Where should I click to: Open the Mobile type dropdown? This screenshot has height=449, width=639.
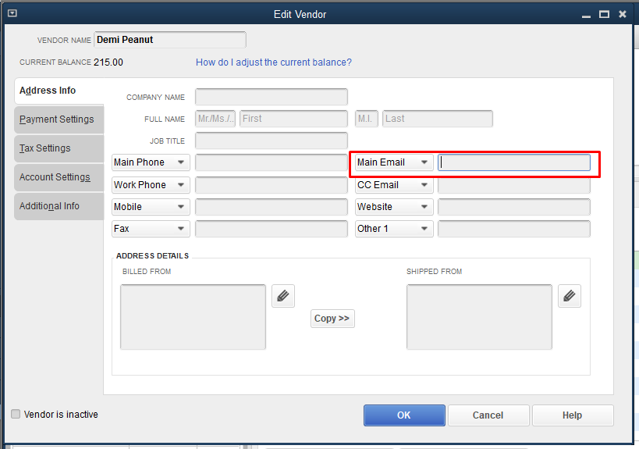[x=151, y=207]
